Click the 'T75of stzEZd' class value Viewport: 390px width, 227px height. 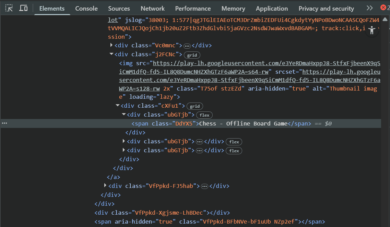point(221,88)
